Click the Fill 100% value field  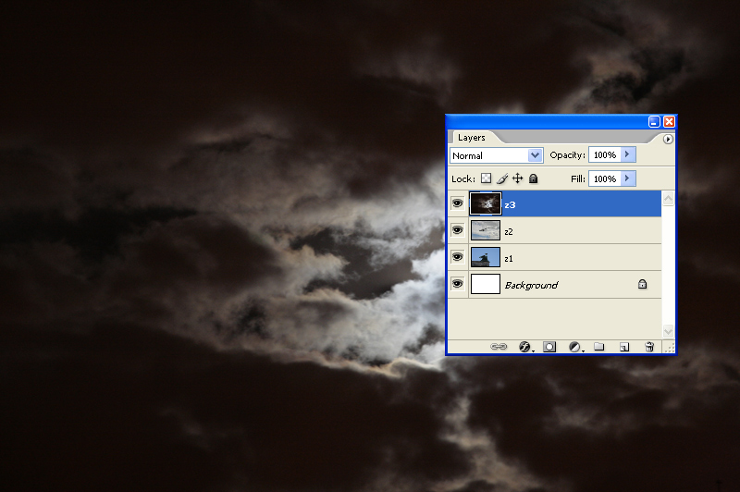605,178
